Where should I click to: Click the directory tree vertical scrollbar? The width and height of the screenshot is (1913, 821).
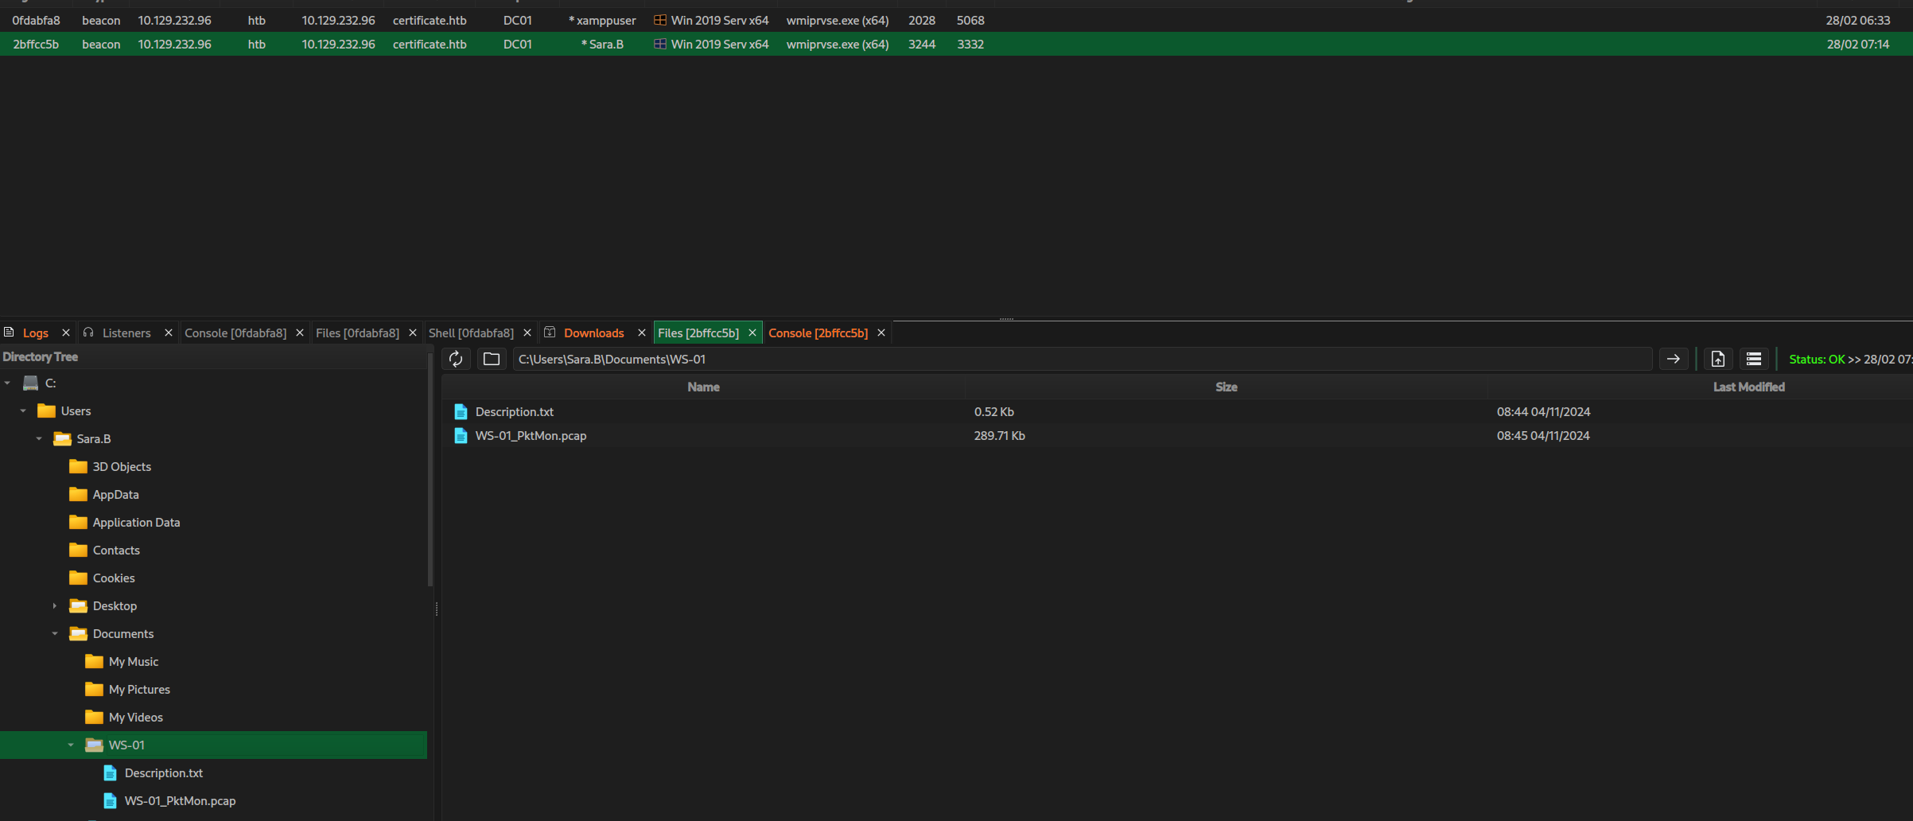point(430,469)
